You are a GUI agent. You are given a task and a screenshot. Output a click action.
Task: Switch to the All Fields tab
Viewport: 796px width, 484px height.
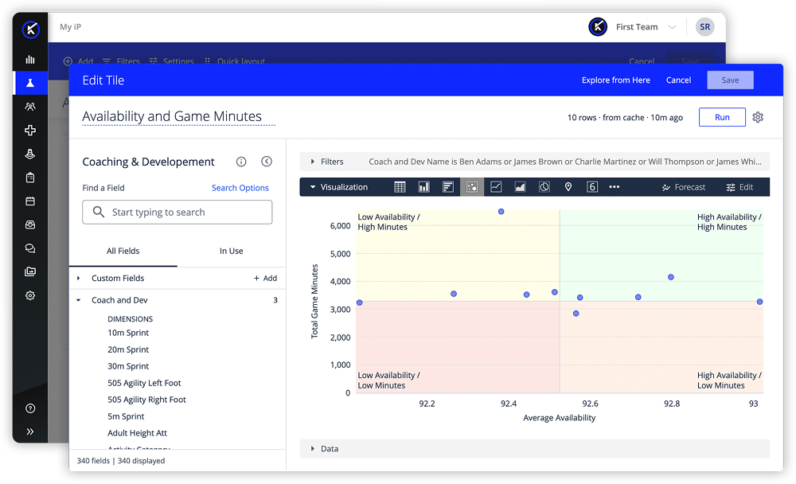[x=123, y=251]
